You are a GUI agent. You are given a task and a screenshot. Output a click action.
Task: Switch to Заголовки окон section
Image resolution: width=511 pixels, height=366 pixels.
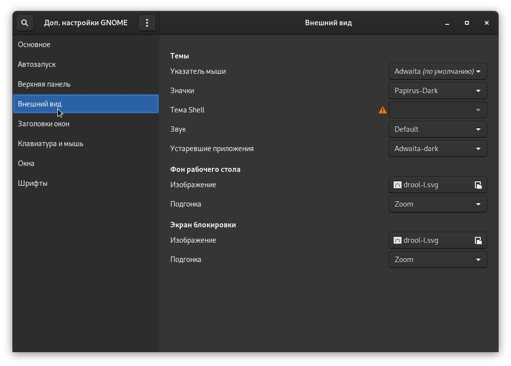(44, 124)
